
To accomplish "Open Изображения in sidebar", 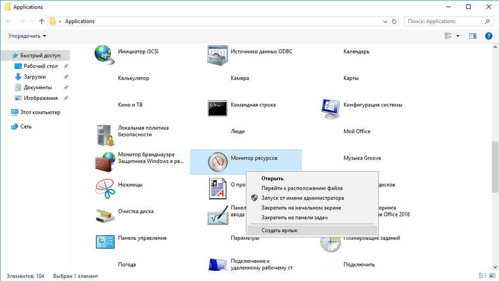I will (x=40, y=98).
